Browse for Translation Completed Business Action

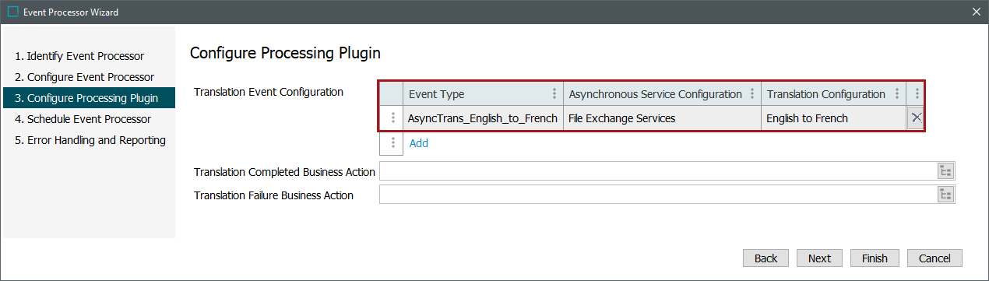[946, 171]
